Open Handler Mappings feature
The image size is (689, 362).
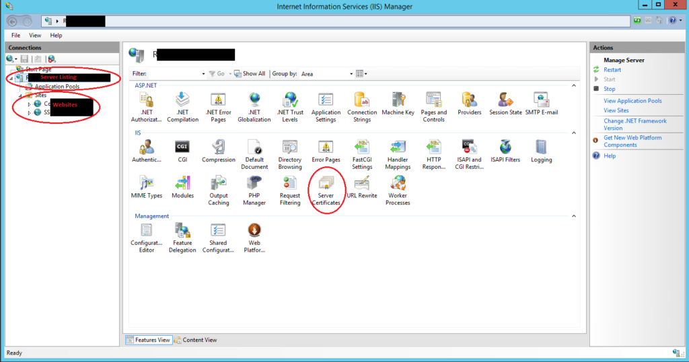pyautogui.click(x=398, y=155)
